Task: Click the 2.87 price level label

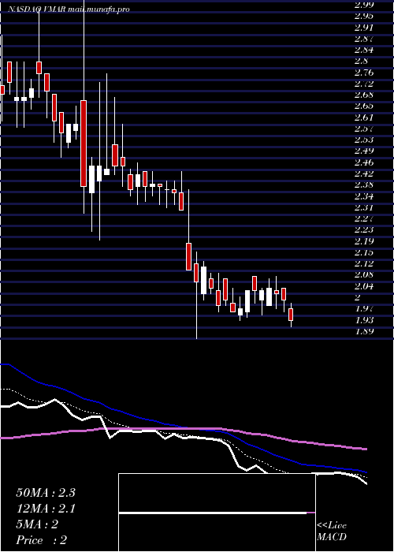Action: pyautogui.click(x=363, y=39)
